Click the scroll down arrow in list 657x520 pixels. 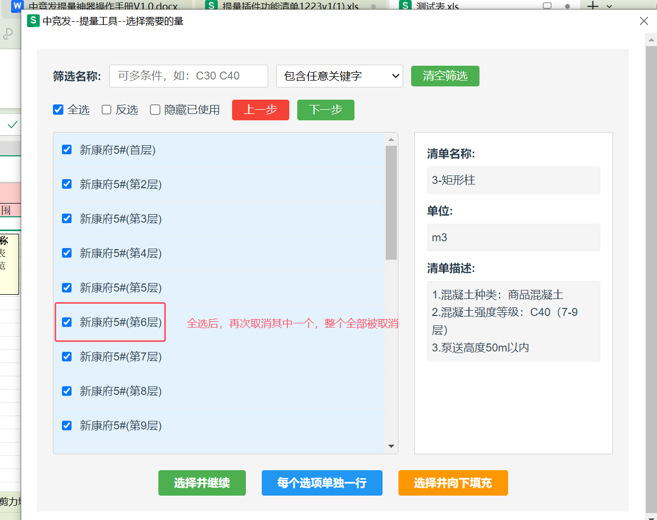tap(391, 446)
